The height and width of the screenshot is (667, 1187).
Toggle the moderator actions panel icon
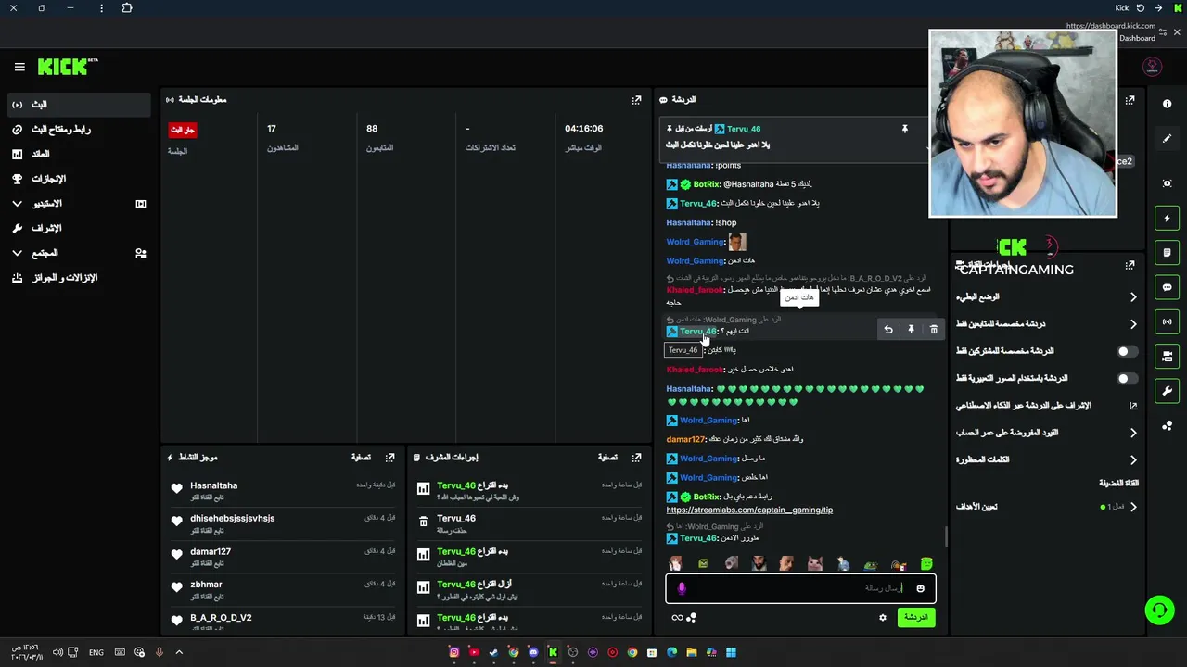1168,253
